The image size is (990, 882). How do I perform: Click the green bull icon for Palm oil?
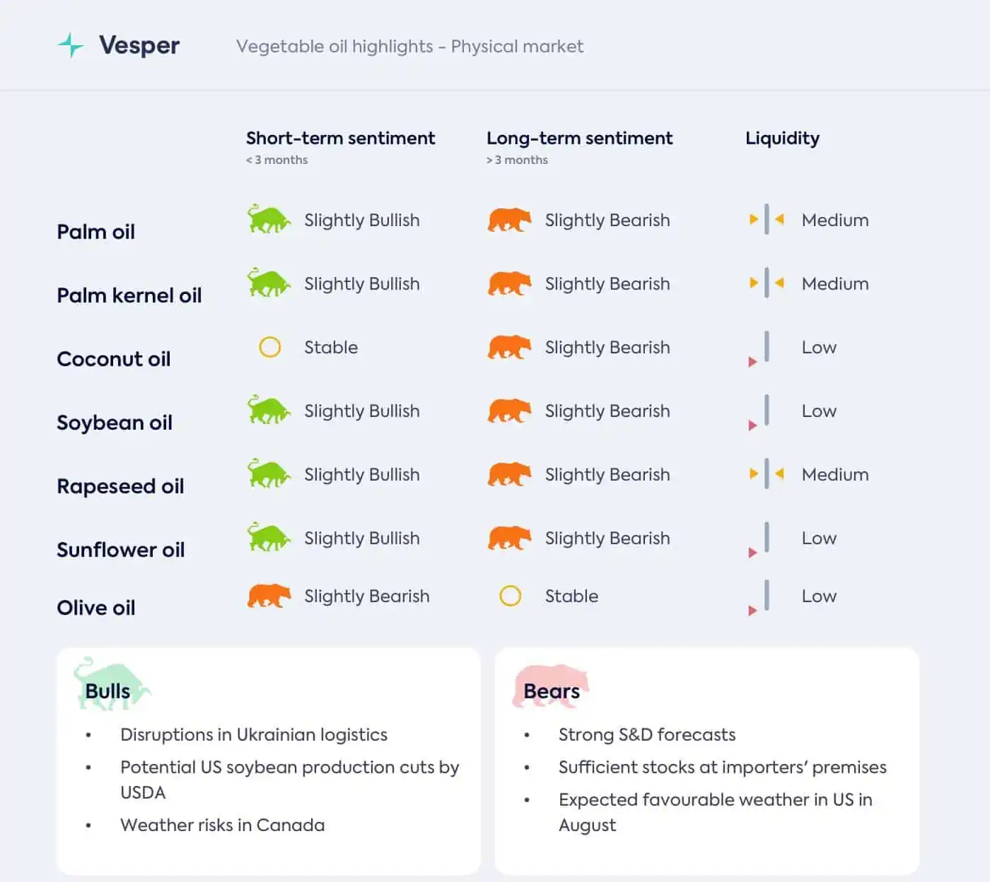269,219
